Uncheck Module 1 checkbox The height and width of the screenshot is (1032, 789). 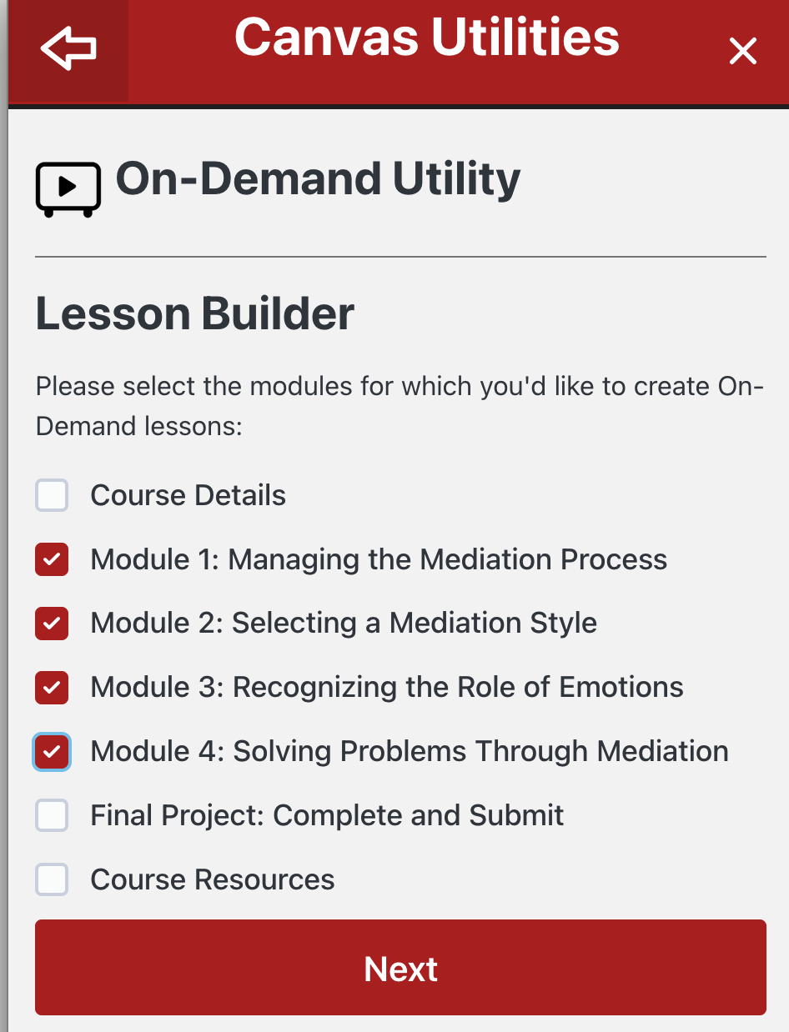coord(52,559)
